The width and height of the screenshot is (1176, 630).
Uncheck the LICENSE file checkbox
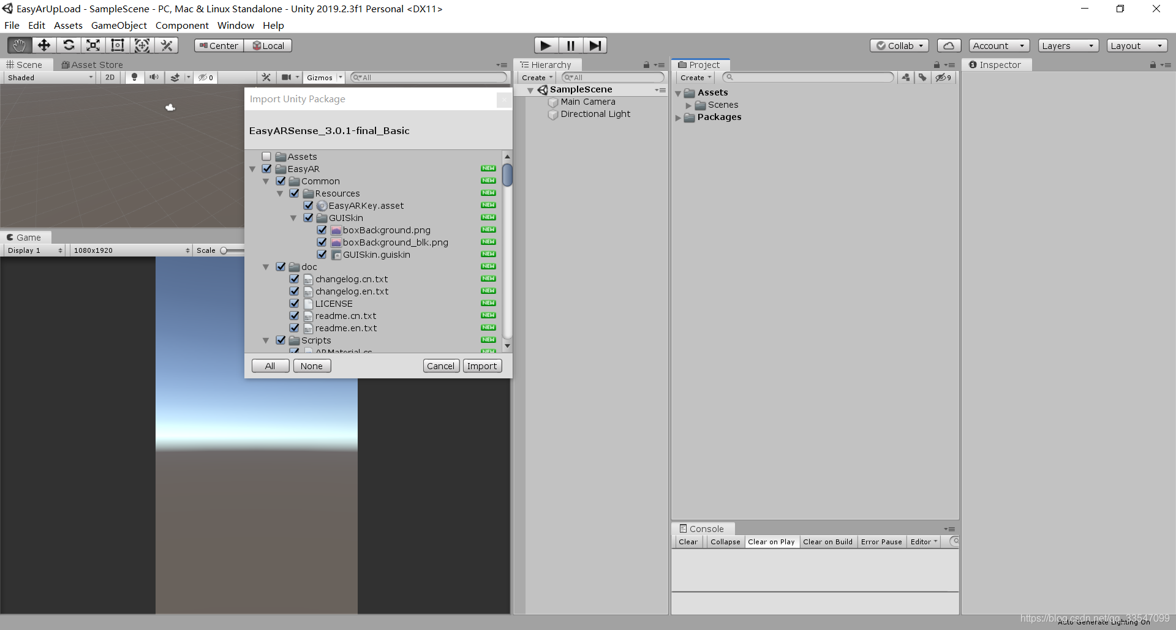[294, 304]
